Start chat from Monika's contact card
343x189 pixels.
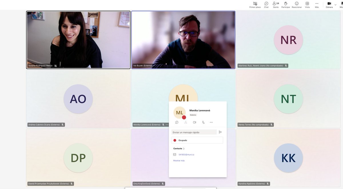tap(177, 122)
